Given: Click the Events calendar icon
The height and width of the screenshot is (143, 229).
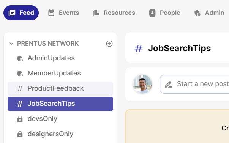Looking at the screenshot, I should pyautogui.click(x=51, y=13).
